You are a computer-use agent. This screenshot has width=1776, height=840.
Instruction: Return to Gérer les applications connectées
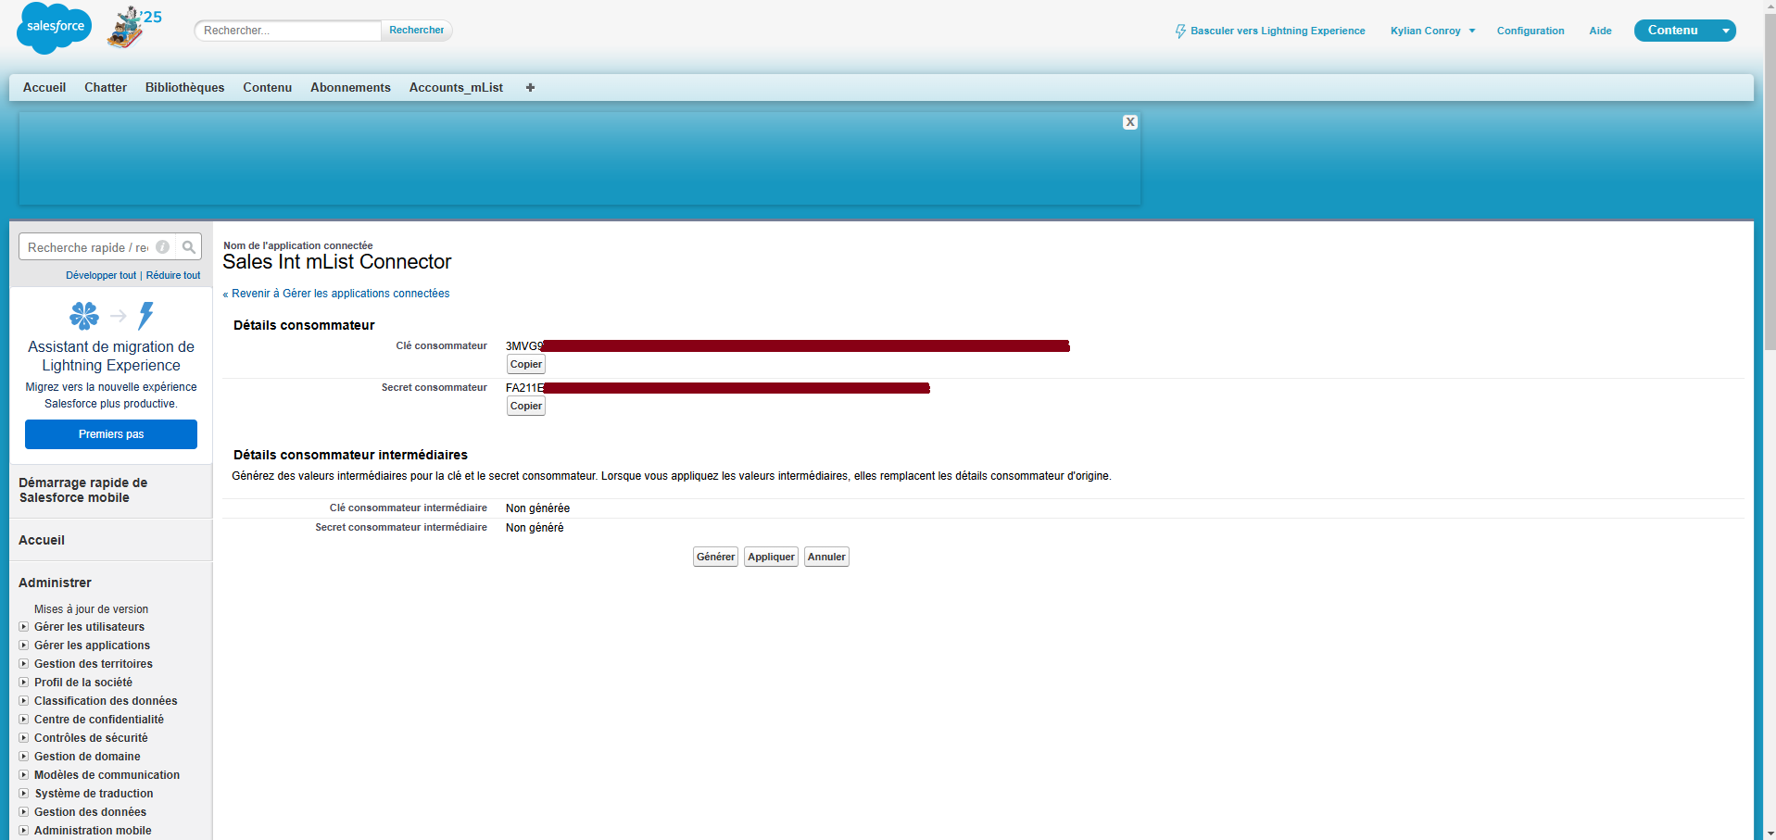click(340, 294)
